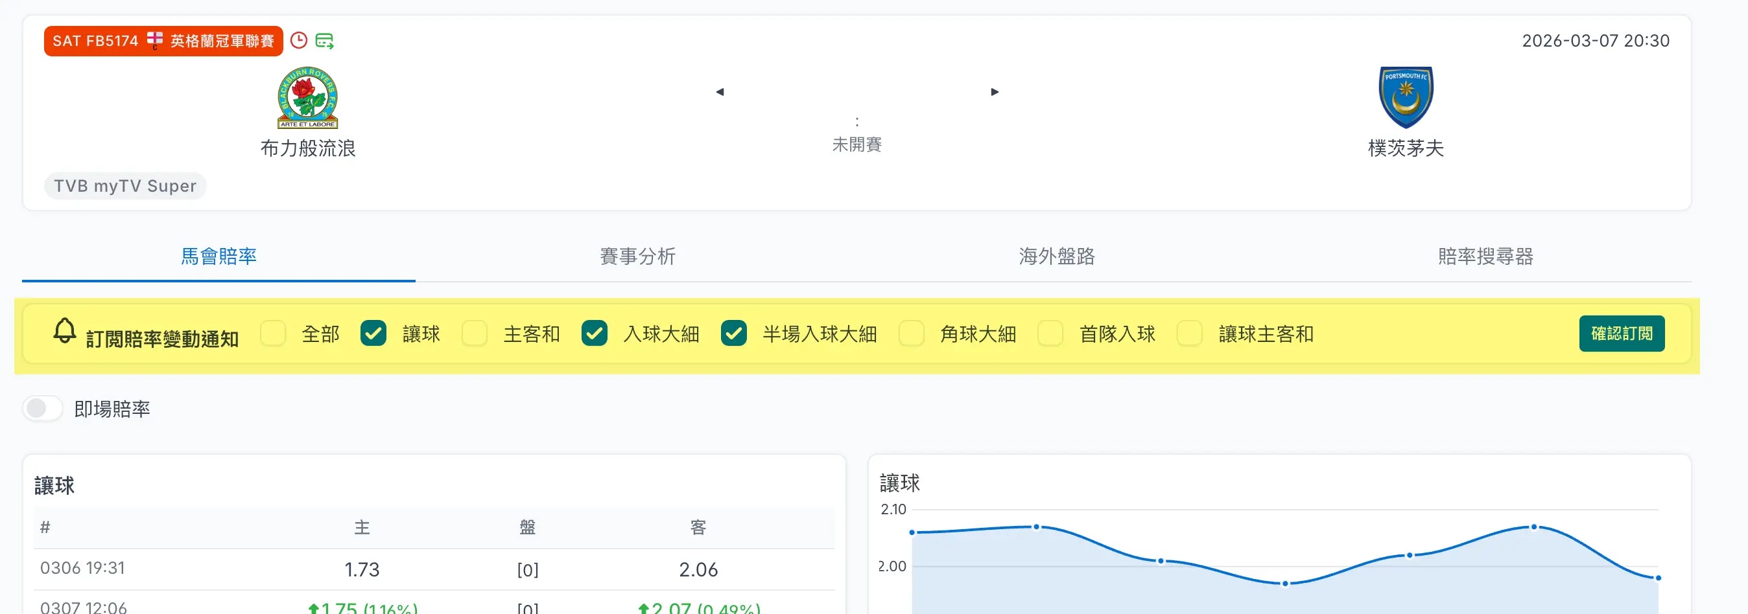Click the last data point on 讓球 chart
1748x614 pixels.
[1658, 578]
